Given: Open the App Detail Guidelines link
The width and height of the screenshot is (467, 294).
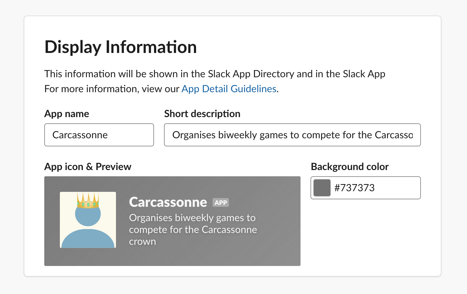Looking at the screenshot, I should pyautogui.click(x=229, y=89).
